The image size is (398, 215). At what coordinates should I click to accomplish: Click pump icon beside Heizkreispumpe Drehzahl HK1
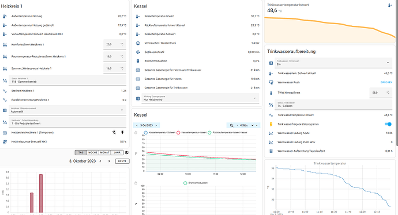(x=5, y=141)
